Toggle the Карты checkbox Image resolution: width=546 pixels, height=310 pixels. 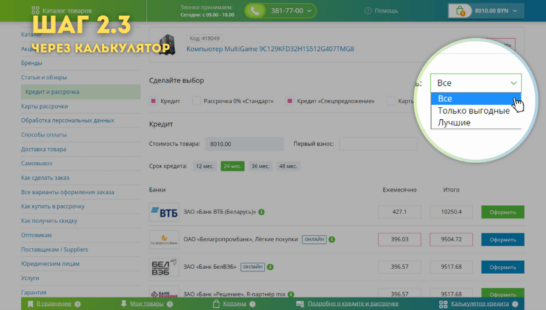click(390, 101)
